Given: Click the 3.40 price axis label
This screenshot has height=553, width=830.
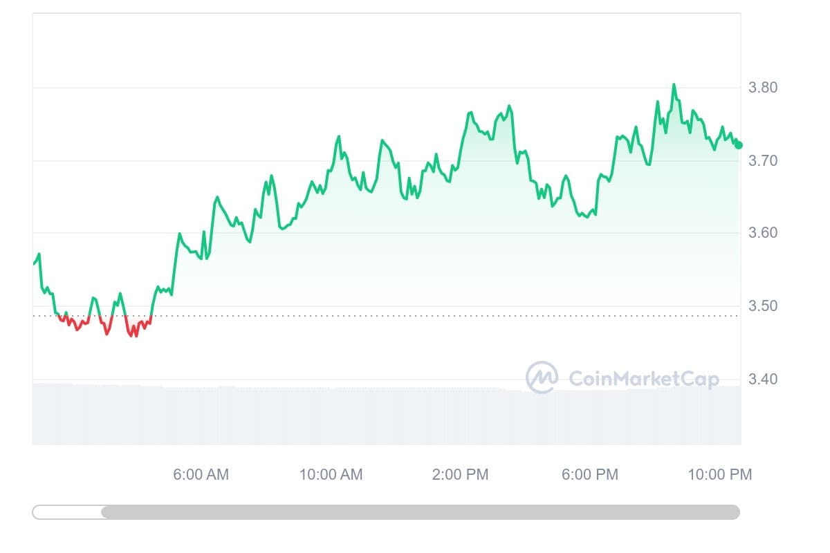Looking at the screenshot, I should 763,379.
